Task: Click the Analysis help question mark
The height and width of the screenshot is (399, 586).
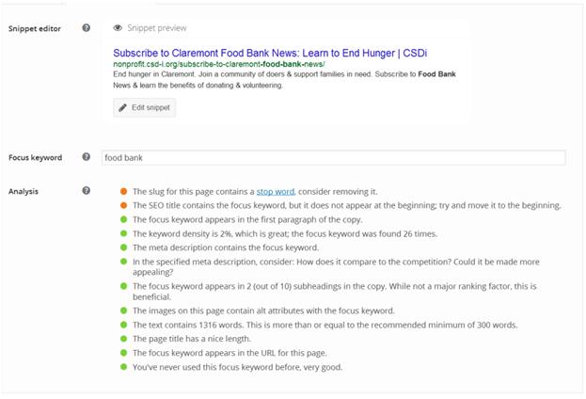Action: [x=86, y=191]
